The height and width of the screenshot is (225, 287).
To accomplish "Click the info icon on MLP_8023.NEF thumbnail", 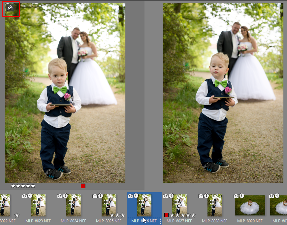I will [x=30, y=196].
